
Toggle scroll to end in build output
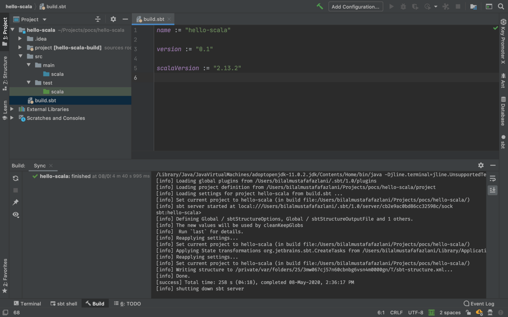(x=492, y=190)
